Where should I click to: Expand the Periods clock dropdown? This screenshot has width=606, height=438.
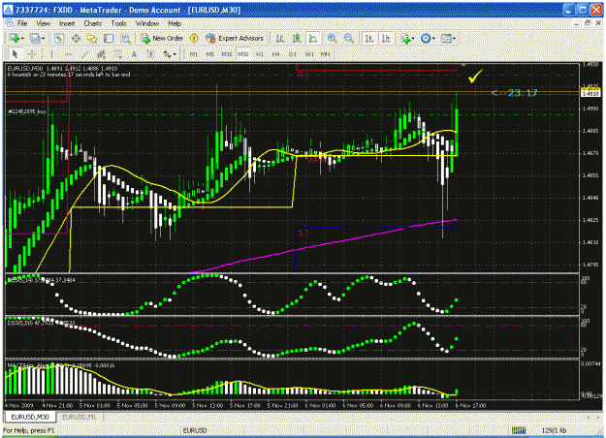[x=433, y=39]
